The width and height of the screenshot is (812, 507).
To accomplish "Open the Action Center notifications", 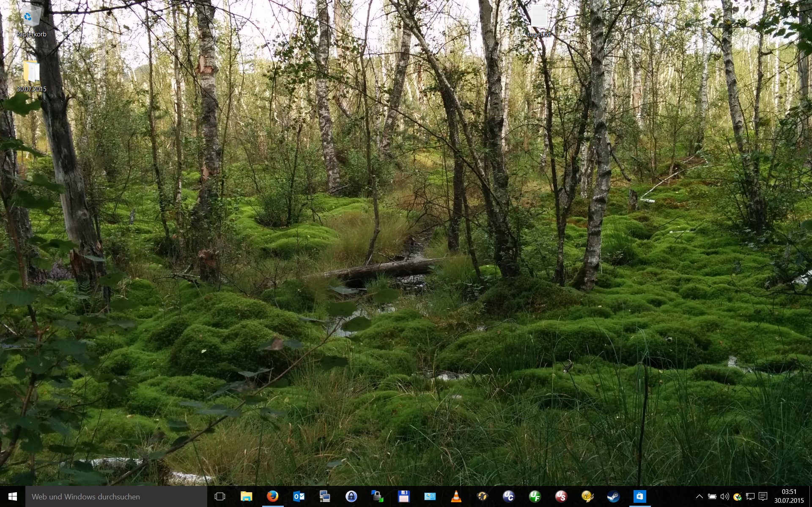I will coord(763,496).
